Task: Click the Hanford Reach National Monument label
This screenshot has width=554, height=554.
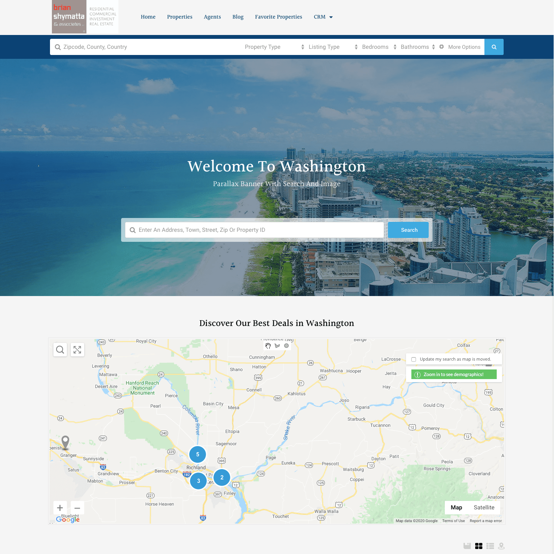Action: 142,388
